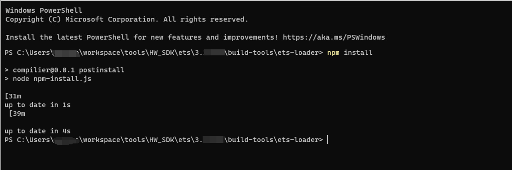Click the "up to date in 1s" message
This screenshot has height=170, width=512.
(38, 105)
